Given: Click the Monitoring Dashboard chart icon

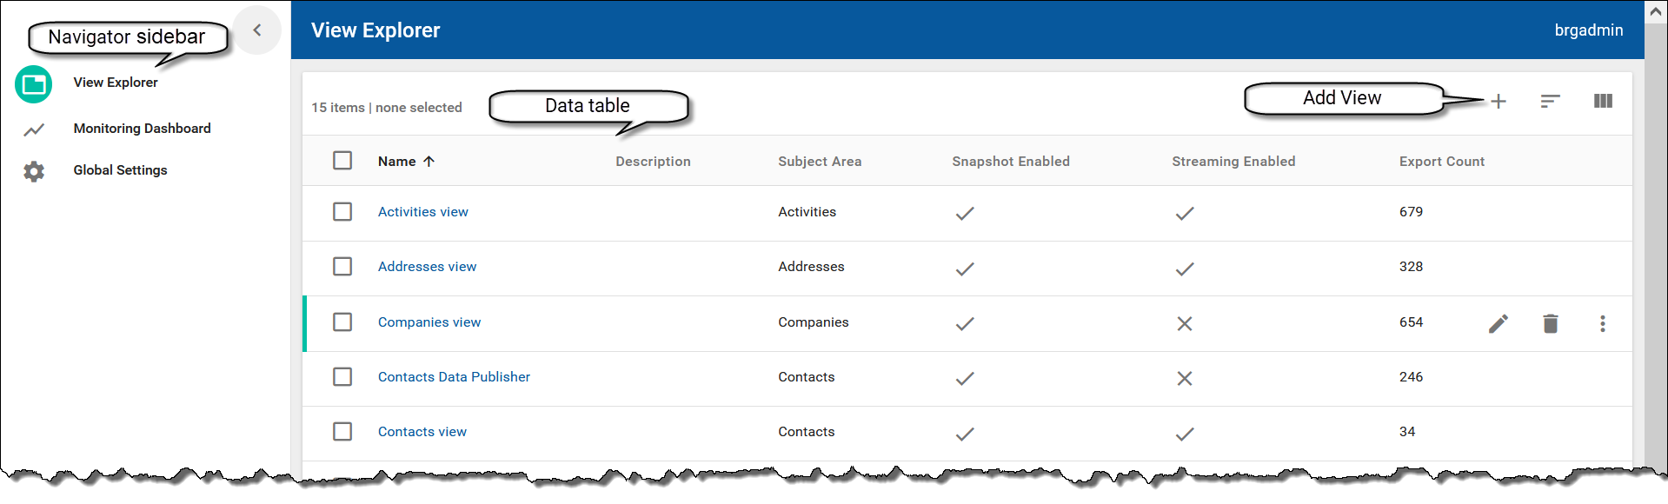Looking at the screenshot, I should coord(34,129).
